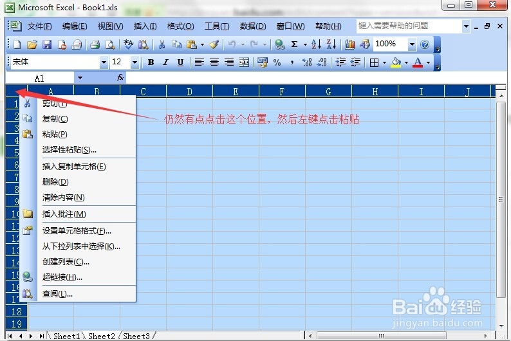Click the AutoSum sigma icon
The width and height of the screenshot is (511, 341).
(x=294, y=44)
